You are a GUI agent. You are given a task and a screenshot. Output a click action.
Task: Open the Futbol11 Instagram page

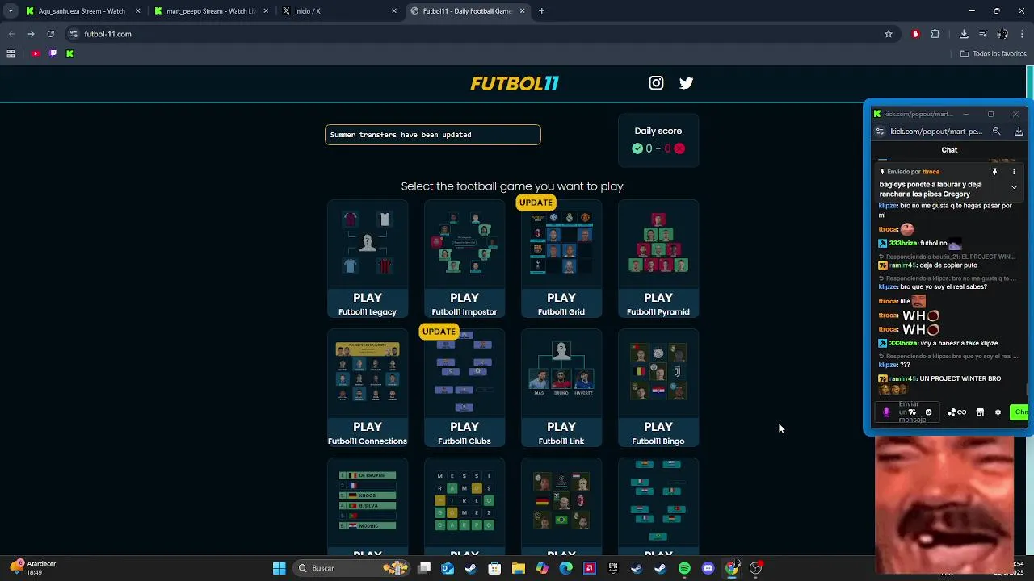(x=656, y=83)
